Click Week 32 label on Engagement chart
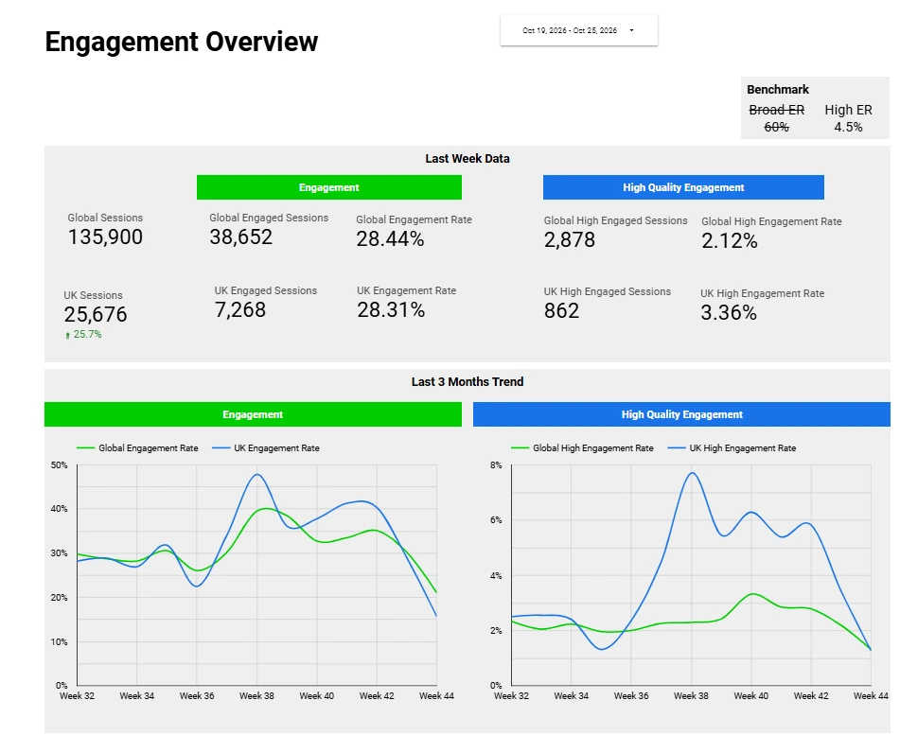Image resolution: width=900 pixels, height=753 pixels. tap(77, 695)
